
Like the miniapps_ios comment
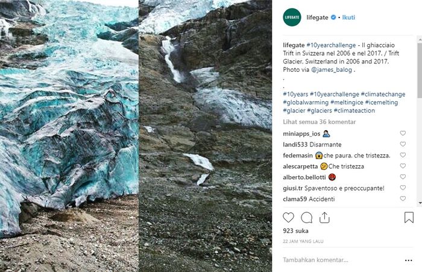(x=403, y=134)
